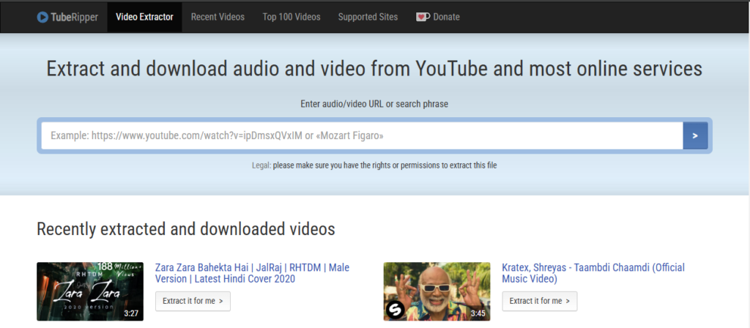Screen dimensions: 750x328
Task: Click the TubeRipper brand name
Action: (74, 18)
